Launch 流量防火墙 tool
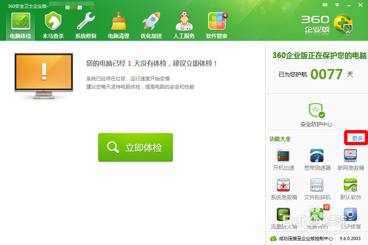The width and height of the screenshot is (368, 245). [283, 218]
